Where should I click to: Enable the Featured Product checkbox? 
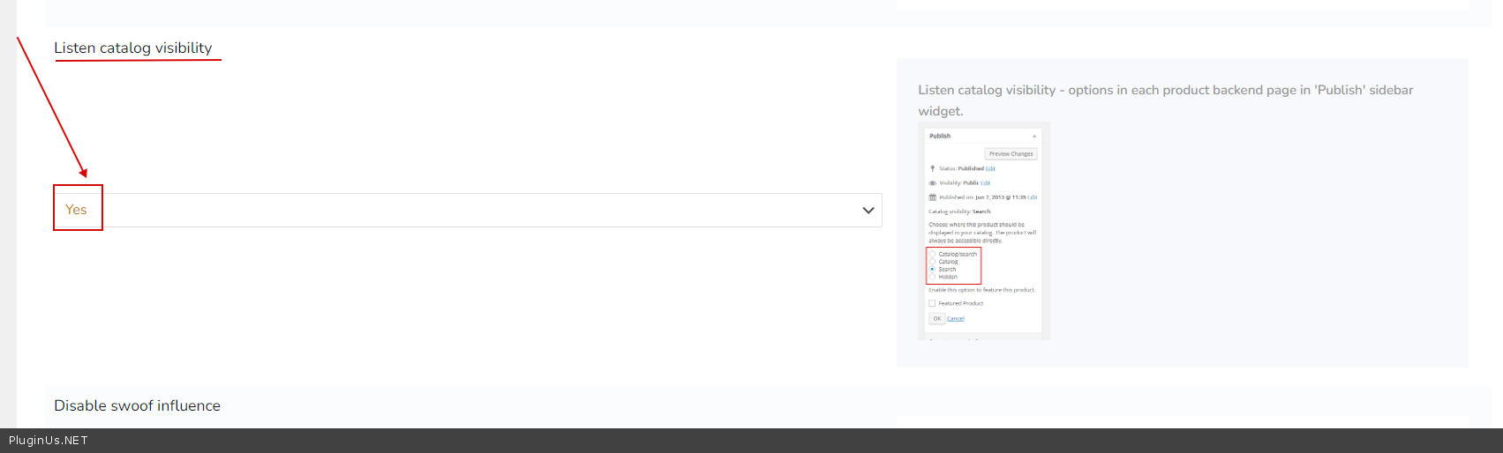tap(932, 303)
